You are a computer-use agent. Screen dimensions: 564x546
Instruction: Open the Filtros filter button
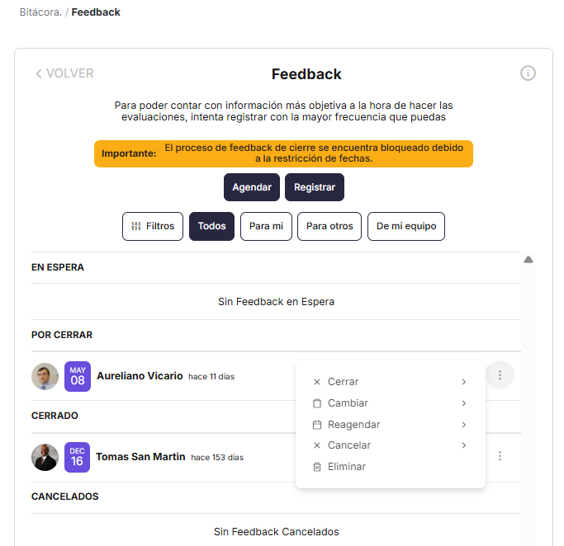[x=153, y=226]
